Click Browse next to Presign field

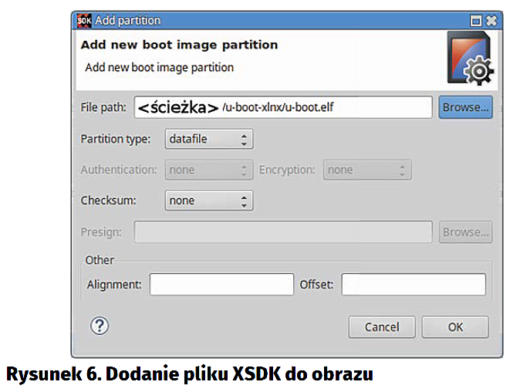click(465, 231)
